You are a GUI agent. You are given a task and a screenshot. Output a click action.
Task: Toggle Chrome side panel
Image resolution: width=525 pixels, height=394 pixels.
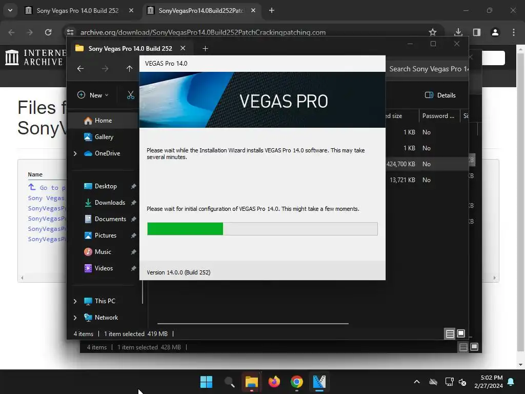(477, 32)
